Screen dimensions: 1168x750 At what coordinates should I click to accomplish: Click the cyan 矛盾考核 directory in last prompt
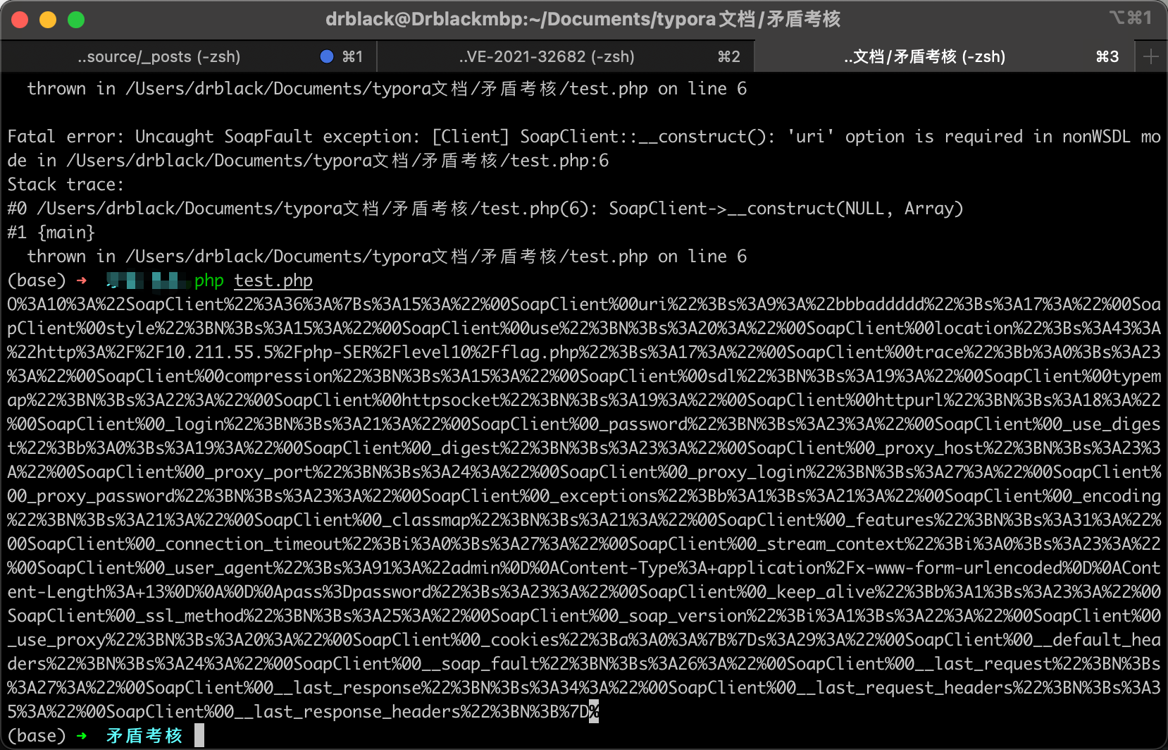(x=144, y=736)
